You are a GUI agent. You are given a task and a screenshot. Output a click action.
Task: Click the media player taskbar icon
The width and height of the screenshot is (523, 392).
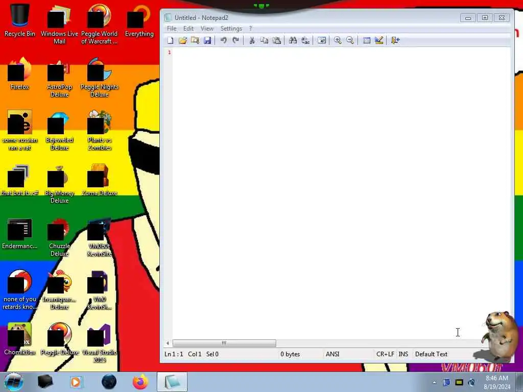point(76,382)
